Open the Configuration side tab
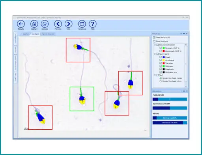 15,38
